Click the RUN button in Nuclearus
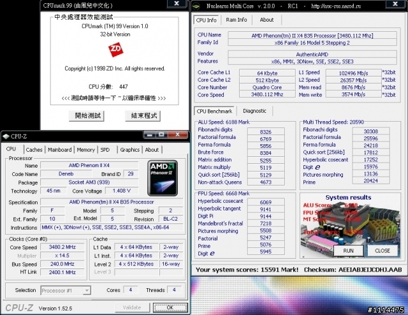 click(348, 251)
